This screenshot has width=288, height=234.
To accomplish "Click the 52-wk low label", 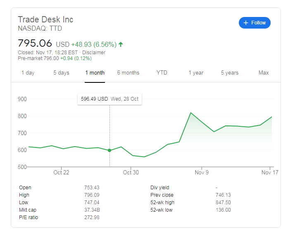I will tap(162, 210).
